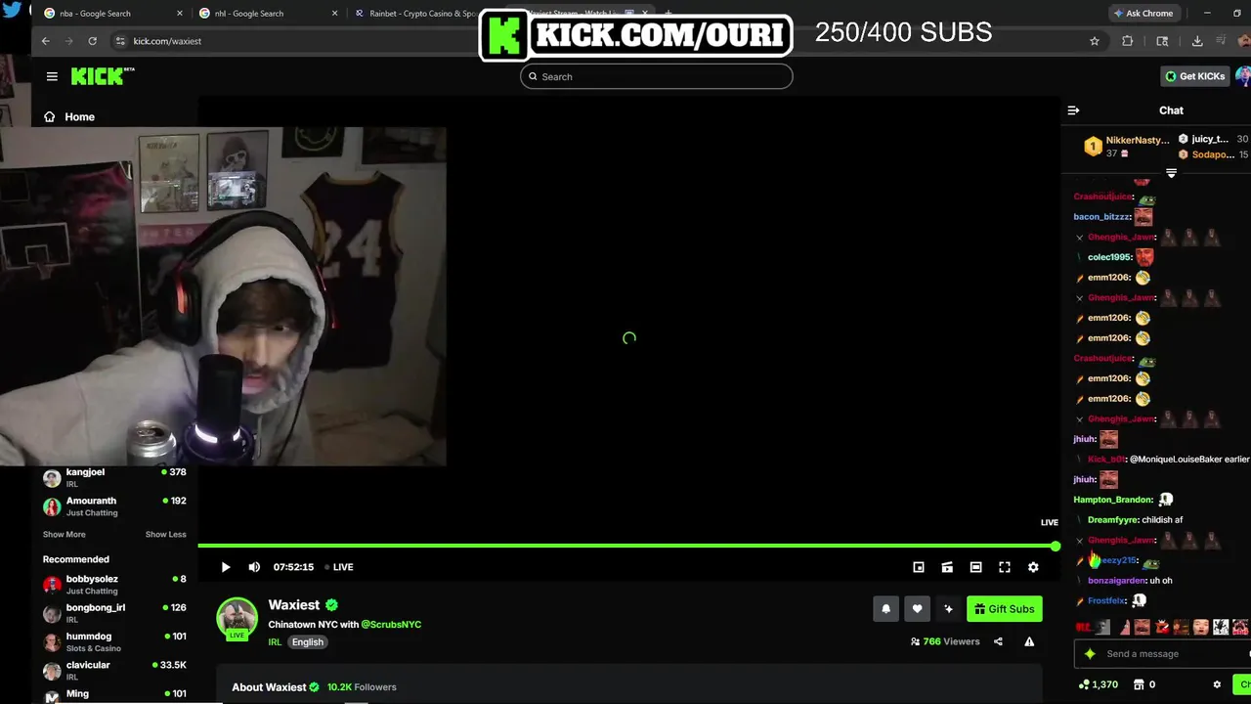
Task: Enable picture-in-picture mode
Action: [919, 567]
